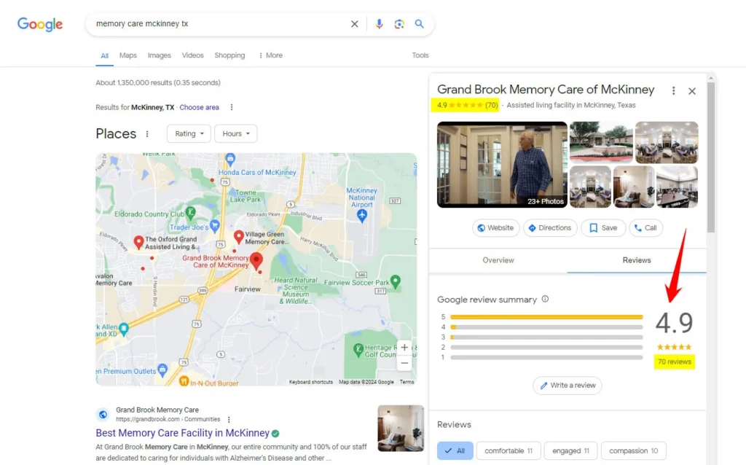Switch to the Images search tab

(159, 55)
